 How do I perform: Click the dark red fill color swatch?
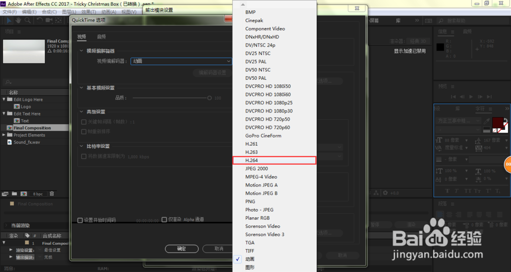498,123
